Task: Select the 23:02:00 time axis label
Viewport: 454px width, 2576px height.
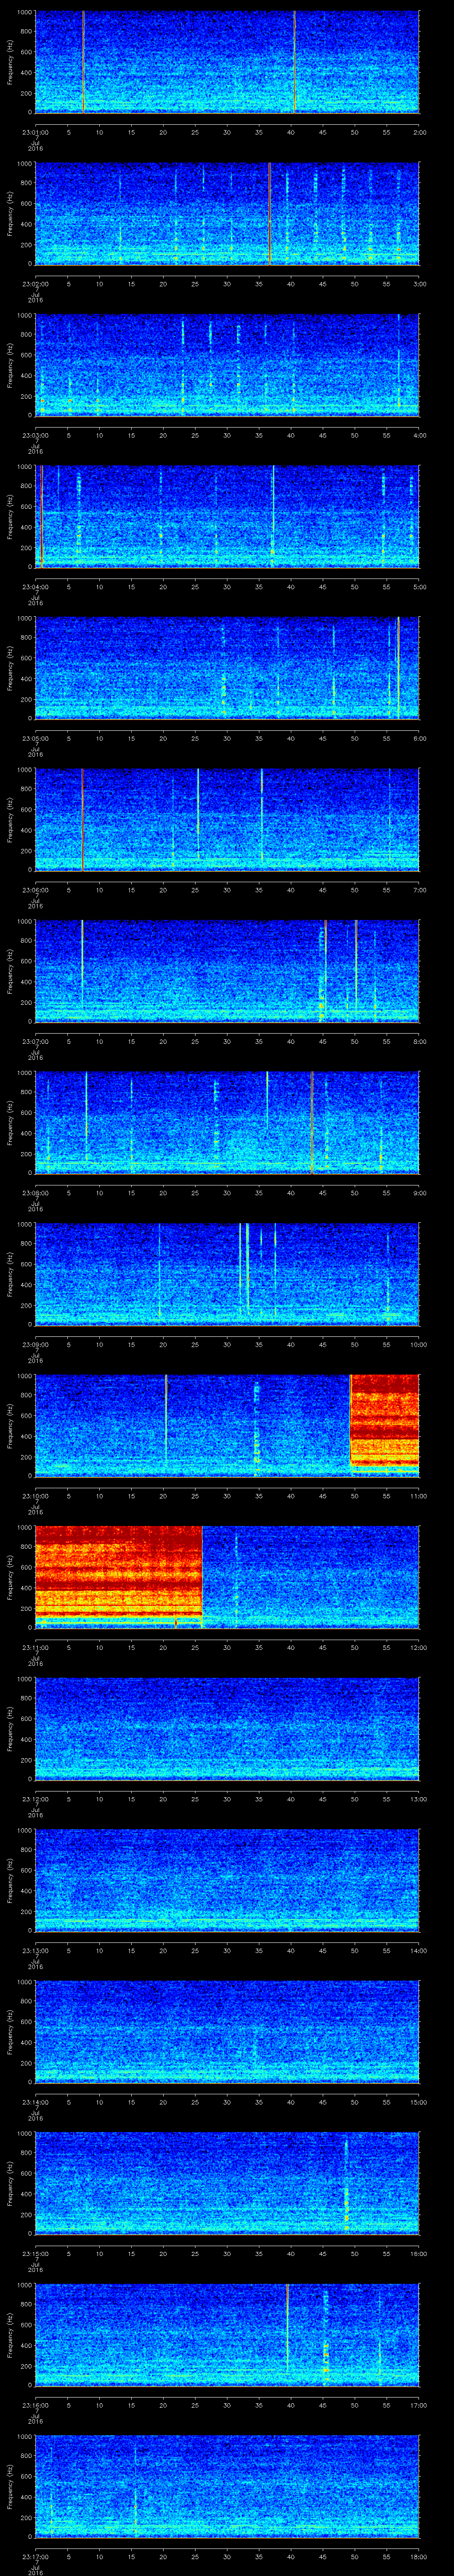Action: click(x=35, y=284)
